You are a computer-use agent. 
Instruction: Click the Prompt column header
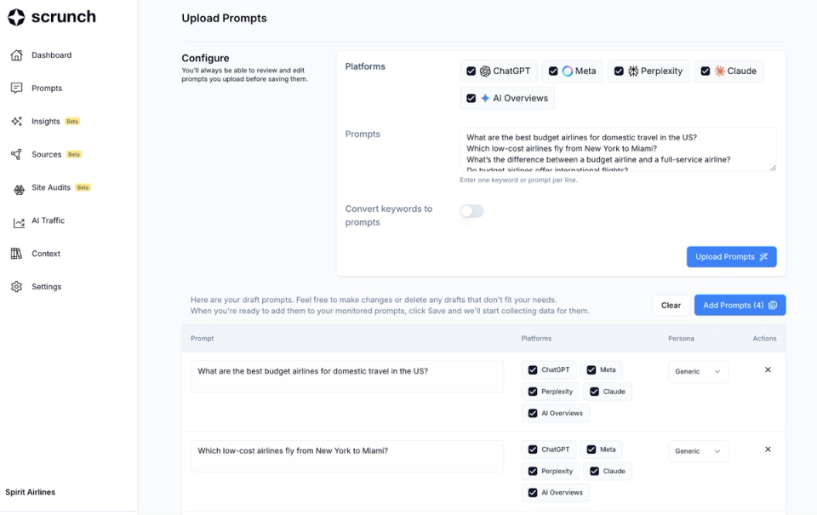pyautogui.click(x=203, y=338)
